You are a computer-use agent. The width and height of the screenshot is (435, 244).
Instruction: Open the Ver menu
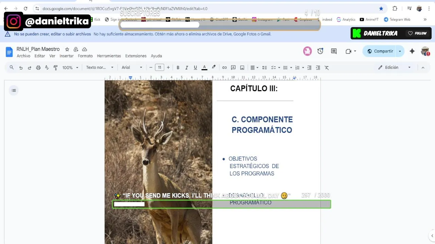tap(52, 56)
